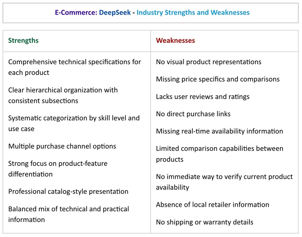Click No visual product representations
The height and width of the screenshot is (237, 302).
209,62
